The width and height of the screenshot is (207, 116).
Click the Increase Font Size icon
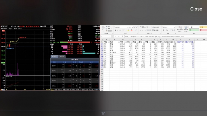pos(135,27)
